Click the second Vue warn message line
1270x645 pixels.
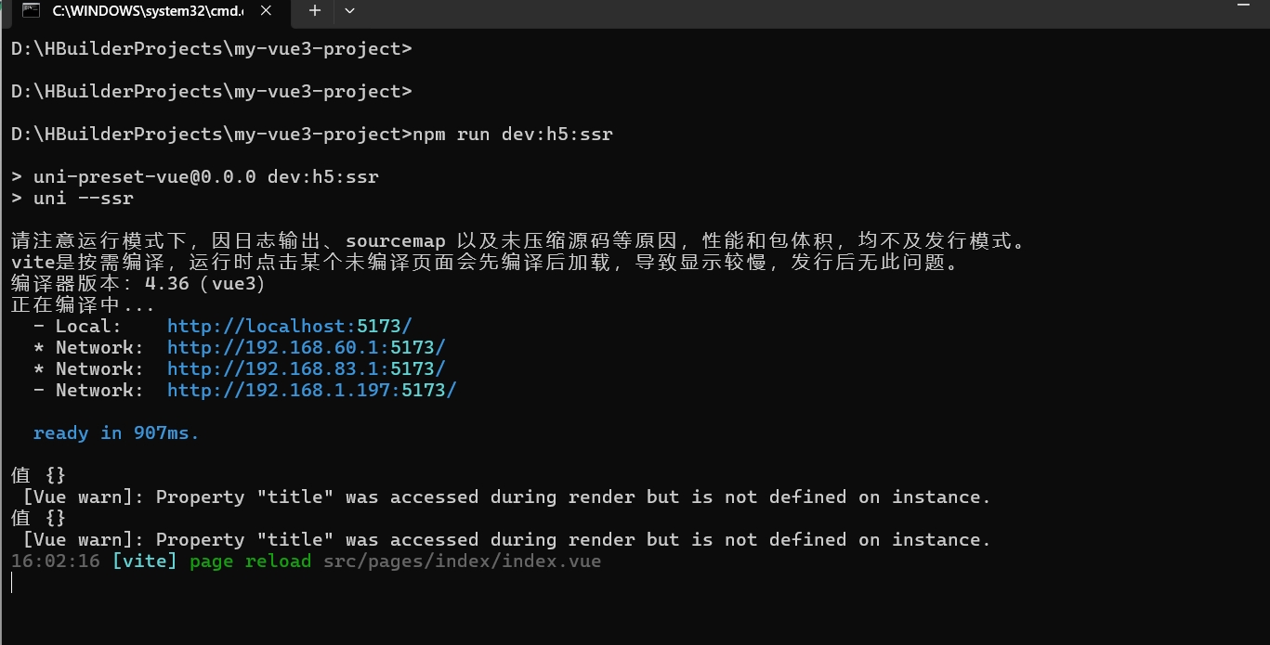pyautogui.click(x=507, y=540)
